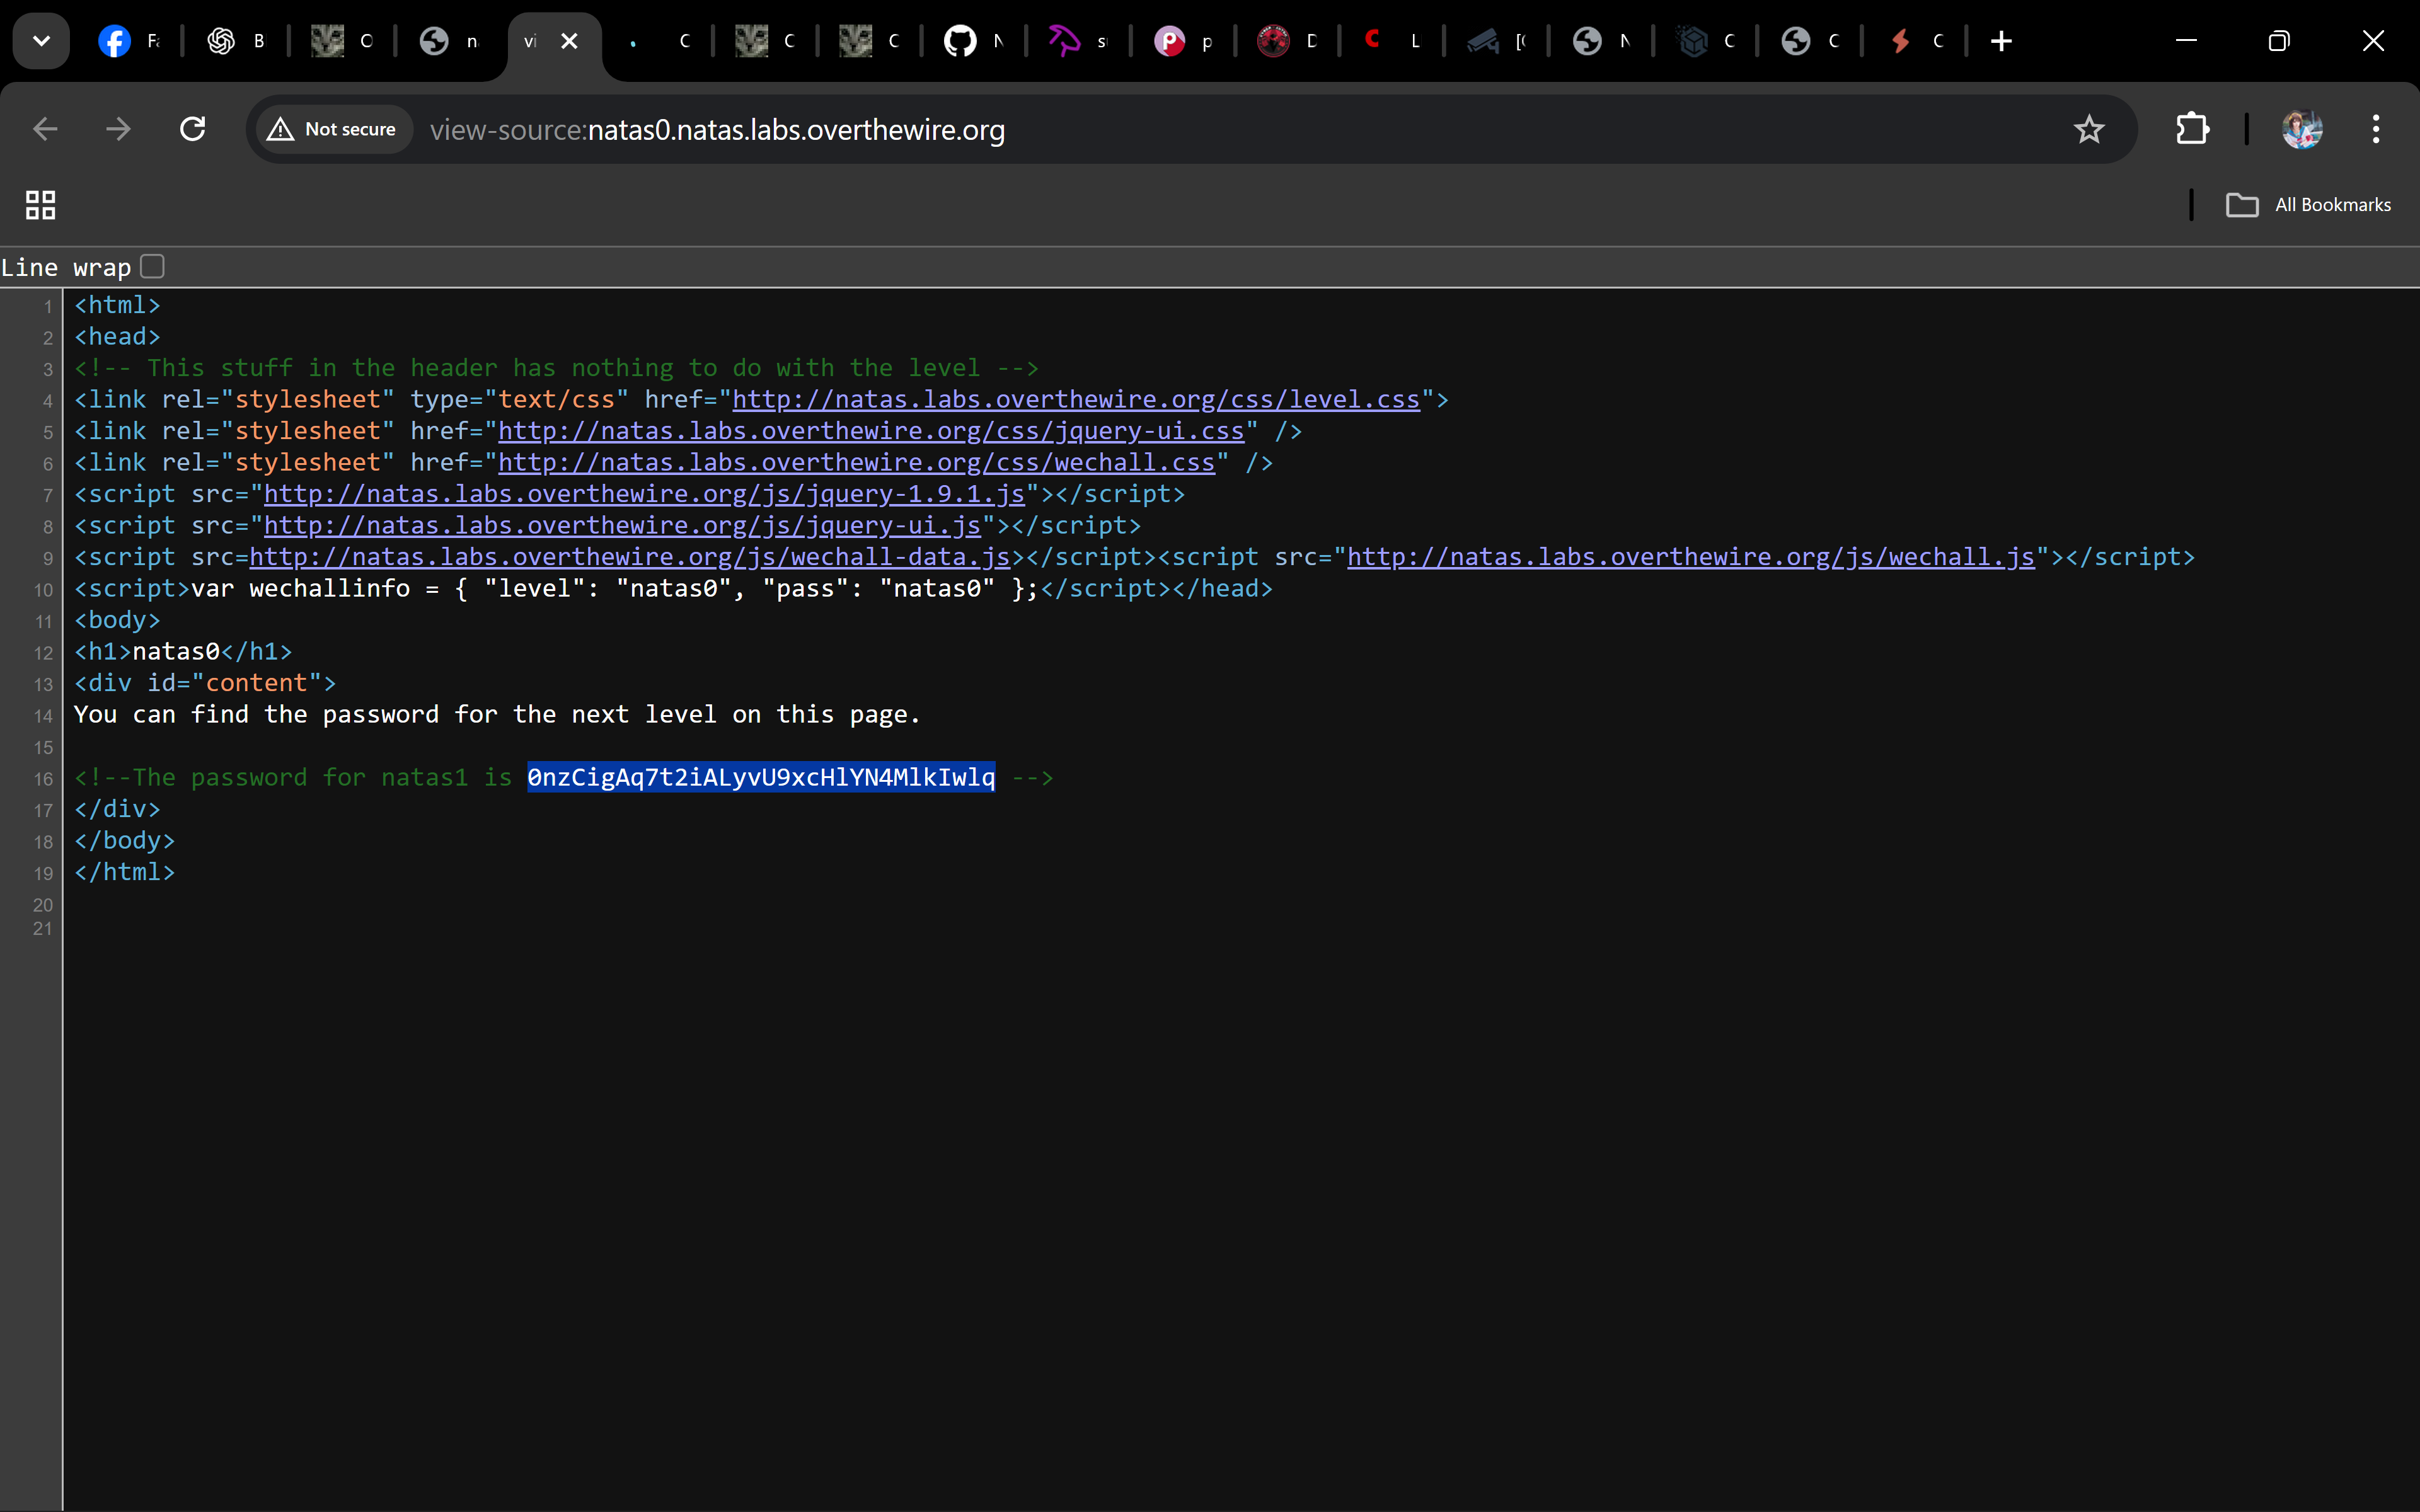Open the Extensions puzzle icon
This screenshot has height=1512, width=2420.
click(x=2191, y=129)
